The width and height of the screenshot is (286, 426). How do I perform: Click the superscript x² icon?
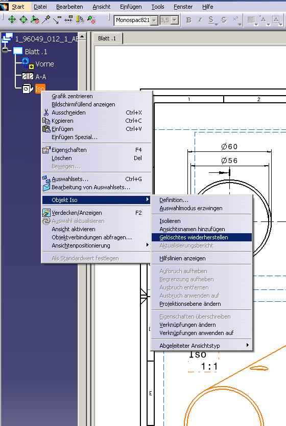(235, 19)
